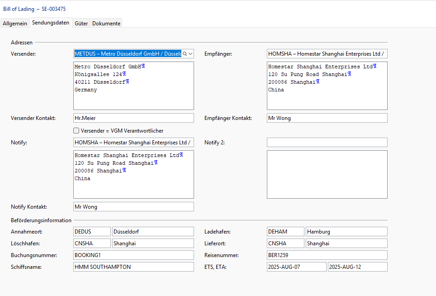Click the Löschhafen name field Shanghai

[x=153, y=243]
